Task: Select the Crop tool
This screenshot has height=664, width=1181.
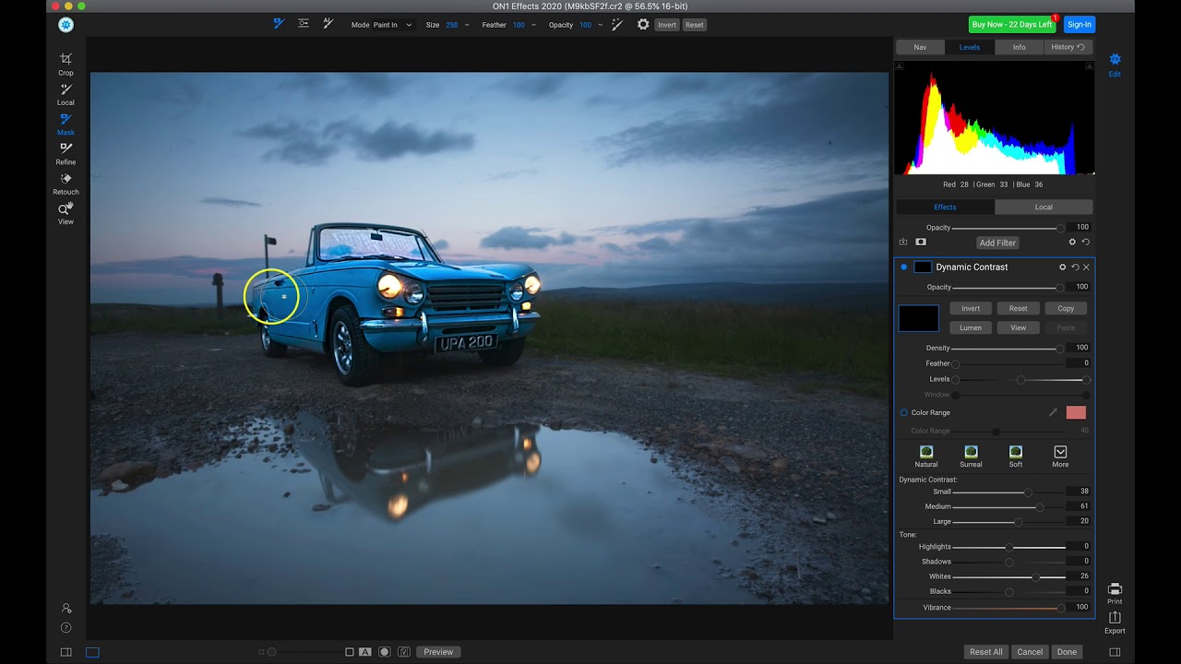Action: click(x=66, y=63)
